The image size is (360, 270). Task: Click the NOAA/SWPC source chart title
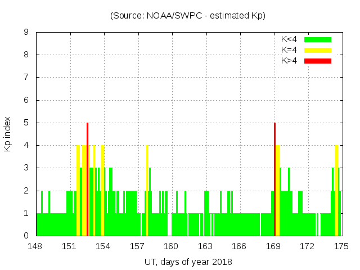pos(188,16)
